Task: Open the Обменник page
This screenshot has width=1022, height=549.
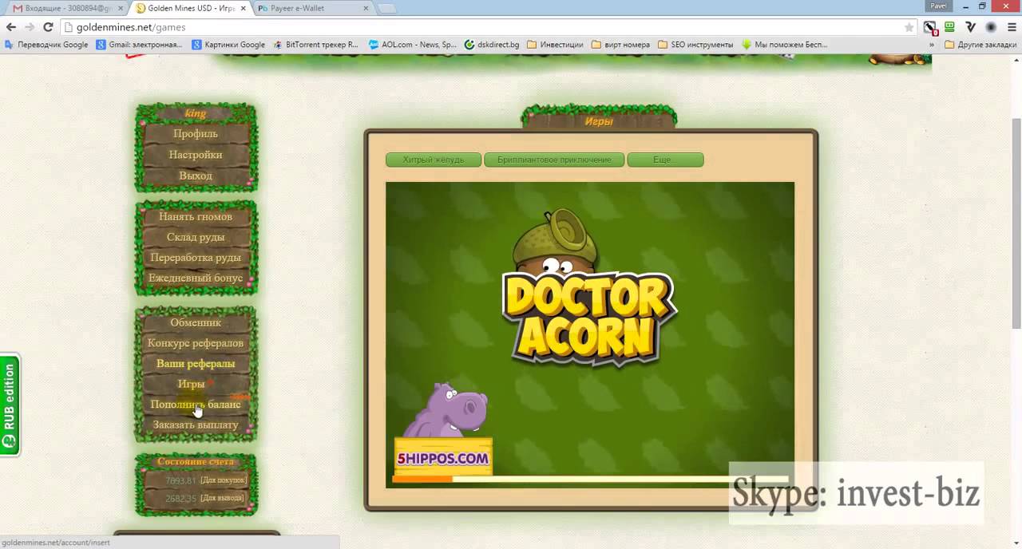Action: [196, 322]
